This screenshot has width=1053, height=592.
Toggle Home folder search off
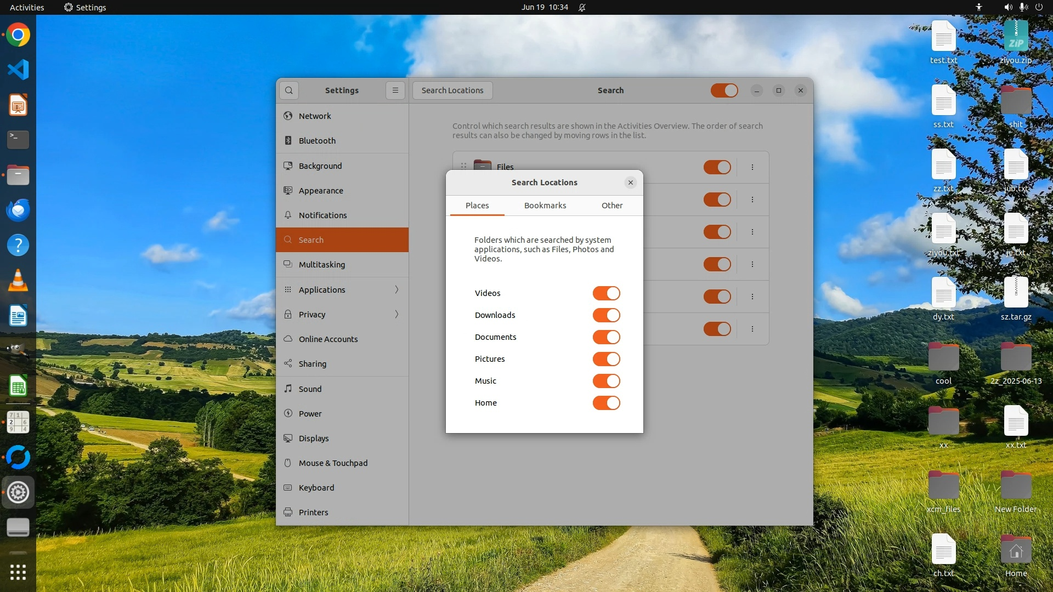tap(606, 403)
